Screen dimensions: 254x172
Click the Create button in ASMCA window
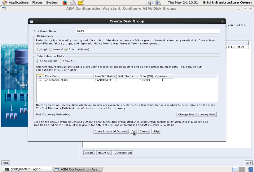coord(89,153)
